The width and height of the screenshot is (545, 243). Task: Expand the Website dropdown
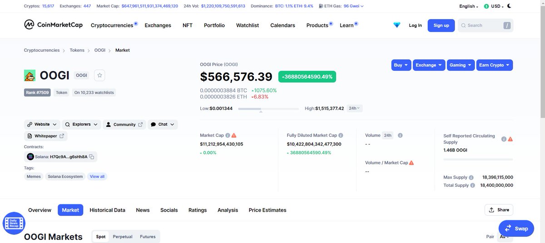[x=42, y=124]
